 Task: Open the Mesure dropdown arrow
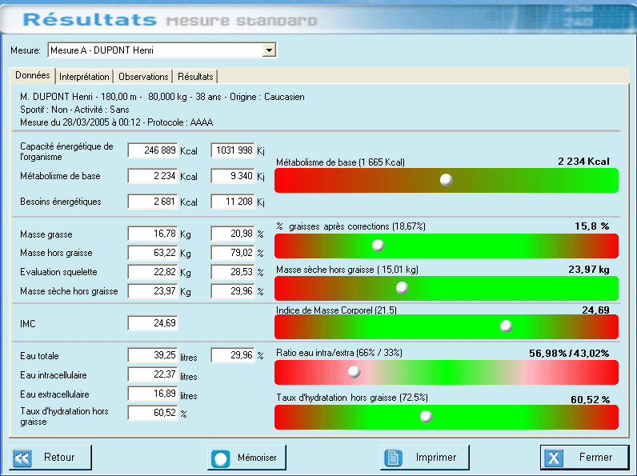(x=270, y=50)
